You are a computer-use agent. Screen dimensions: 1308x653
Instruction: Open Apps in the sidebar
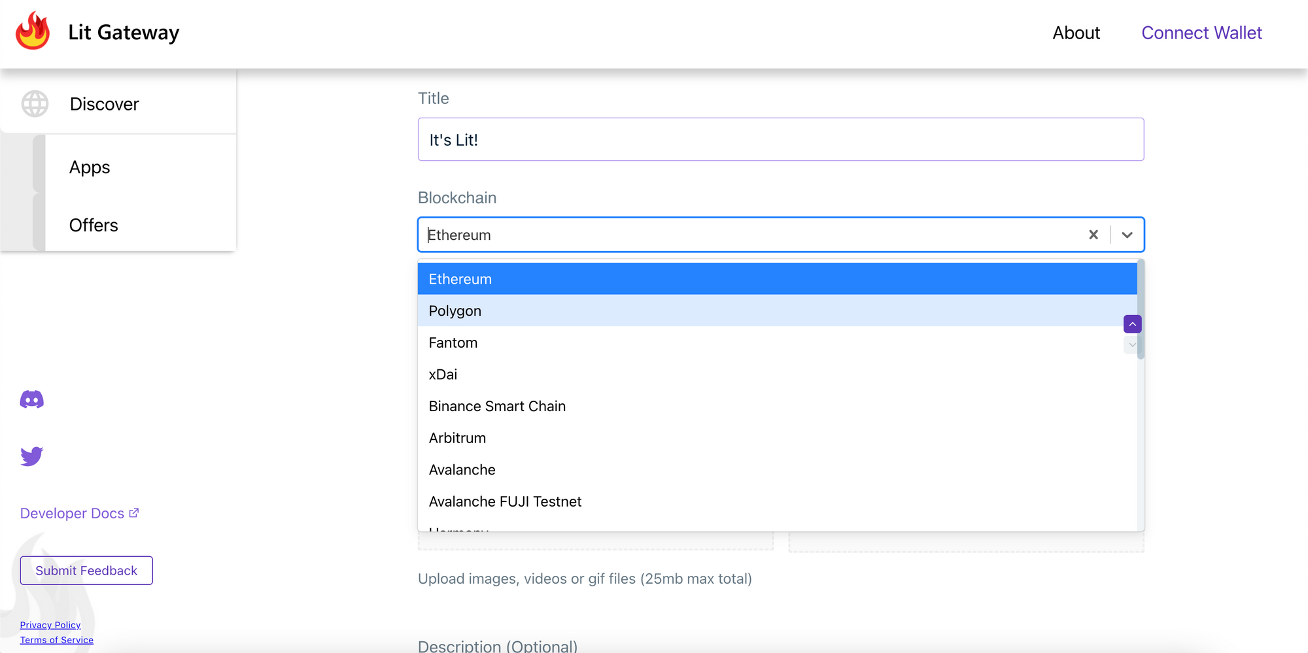(x=90, y=167)
